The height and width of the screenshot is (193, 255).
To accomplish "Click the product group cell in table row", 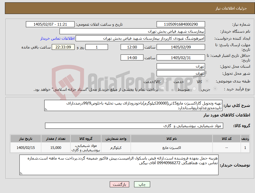I will pos(86,148).
